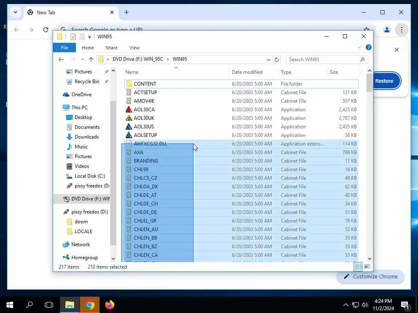Click the New Folder quick access icon
The width and height of the screenshot is (418, 313).
[82, 36]
